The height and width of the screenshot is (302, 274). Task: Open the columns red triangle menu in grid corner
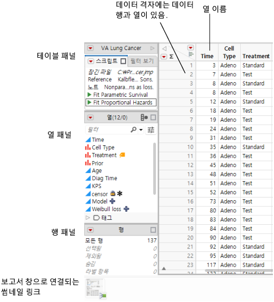(x=190, y=47)
